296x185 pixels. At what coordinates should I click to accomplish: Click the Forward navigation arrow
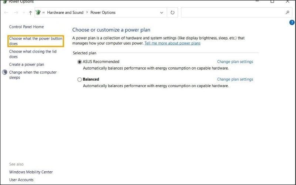[x=16, y=13]
